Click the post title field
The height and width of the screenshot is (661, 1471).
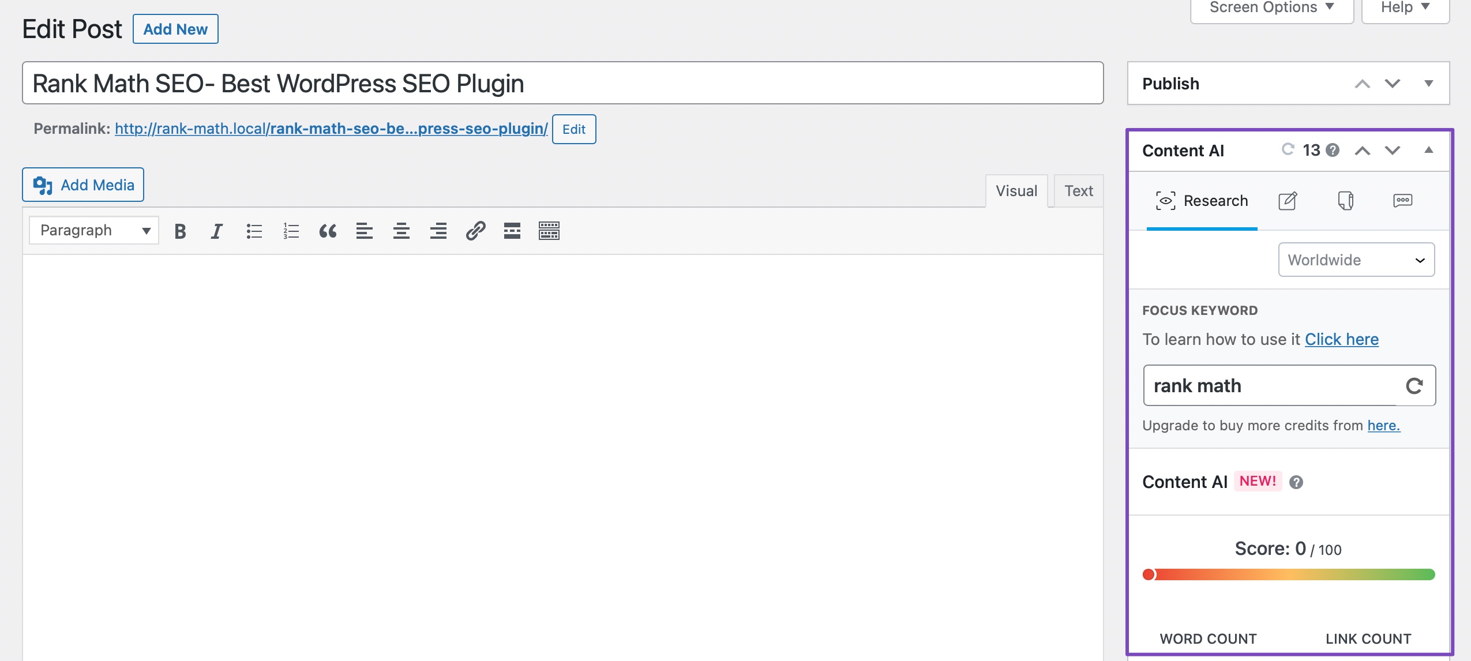tap(563, 83)
